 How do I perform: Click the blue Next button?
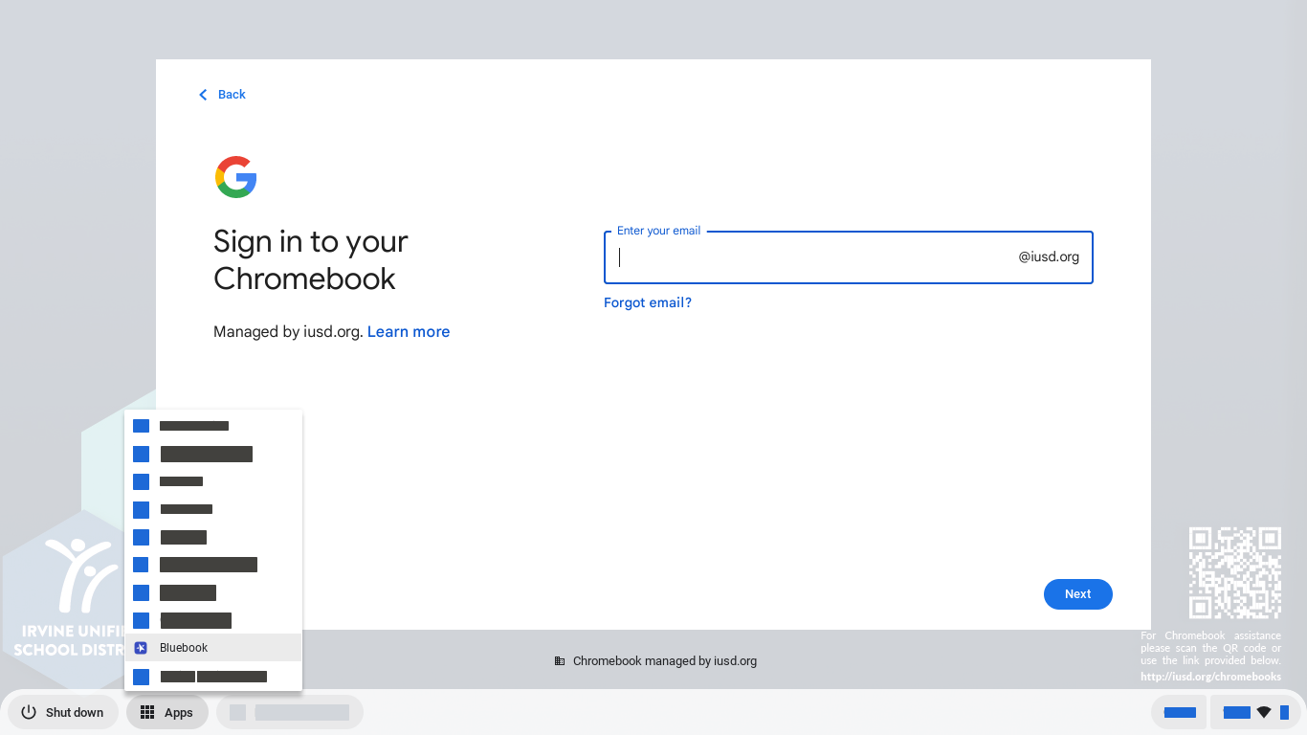pos(1077,594)
